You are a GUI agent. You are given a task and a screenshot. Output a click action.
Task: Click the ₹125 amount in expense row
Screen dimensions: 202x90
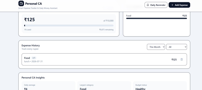[x=174, y=59]
